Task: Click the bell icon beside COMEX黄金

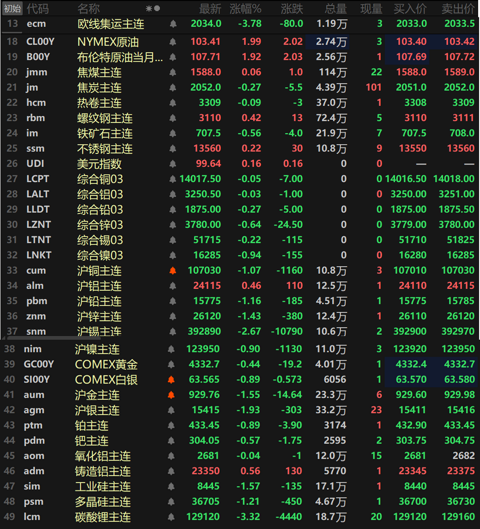Action: (x=171, y=364)
